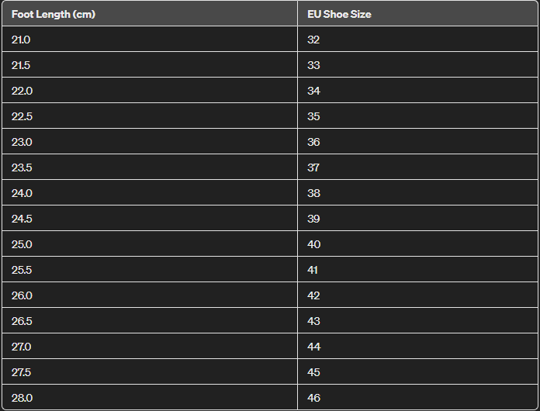Select the EU size 32 cell
The image size is (540, 411).
tap(313, 40)
